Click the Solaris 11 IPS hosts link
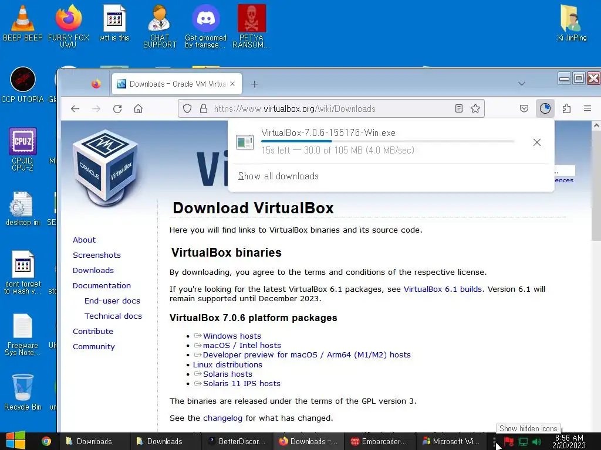Image resolution: width=601 pixels, height=450 pixels. (x=241, y=383)
